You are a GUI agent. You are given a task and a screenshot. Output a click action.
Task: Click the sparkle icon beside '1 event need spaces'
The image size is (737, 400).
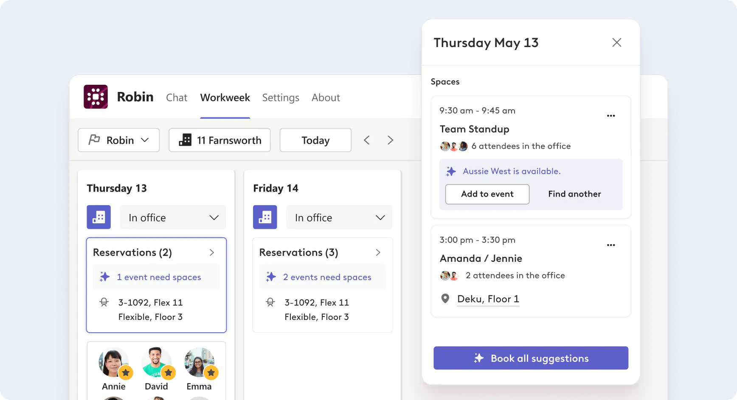click(104, 277)
